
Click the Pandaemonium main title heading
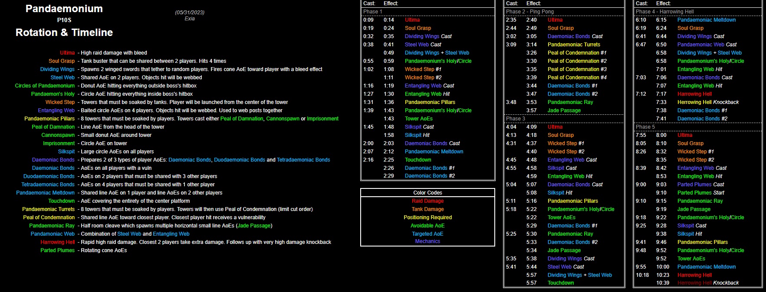tap(64, 9)
